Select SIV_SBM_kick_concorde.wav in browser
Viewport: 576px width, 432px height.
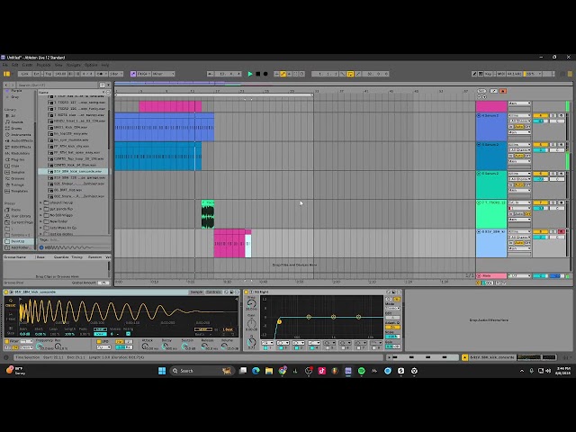click(73, 171)
